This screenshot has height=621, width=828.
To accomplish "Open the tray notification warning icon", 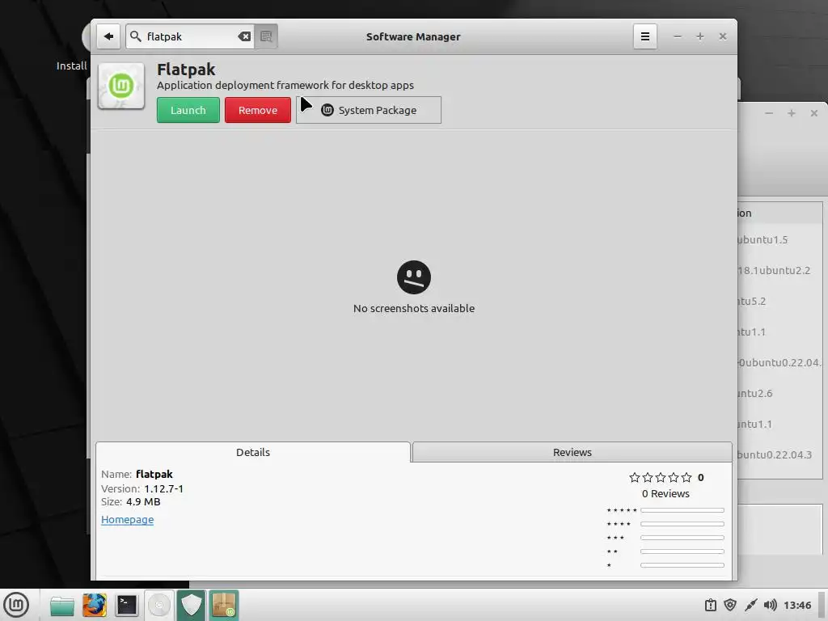I will pos(711,605).
